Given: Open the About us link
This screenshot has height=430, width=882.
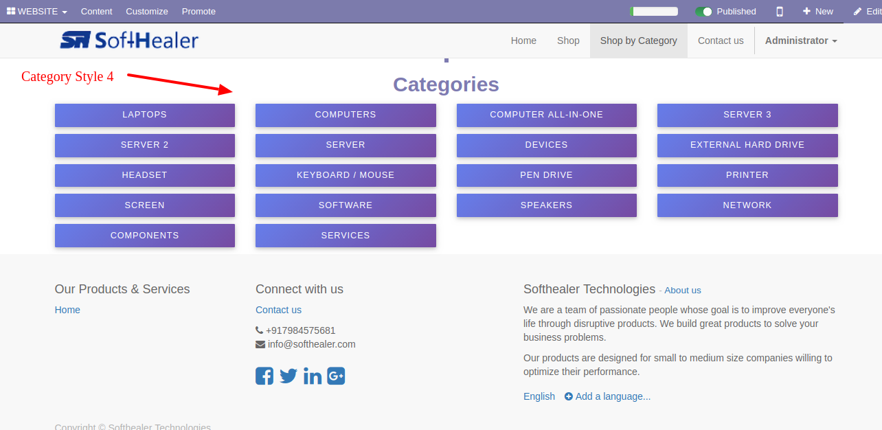Looking at the screenshot, I should (683, 291).
